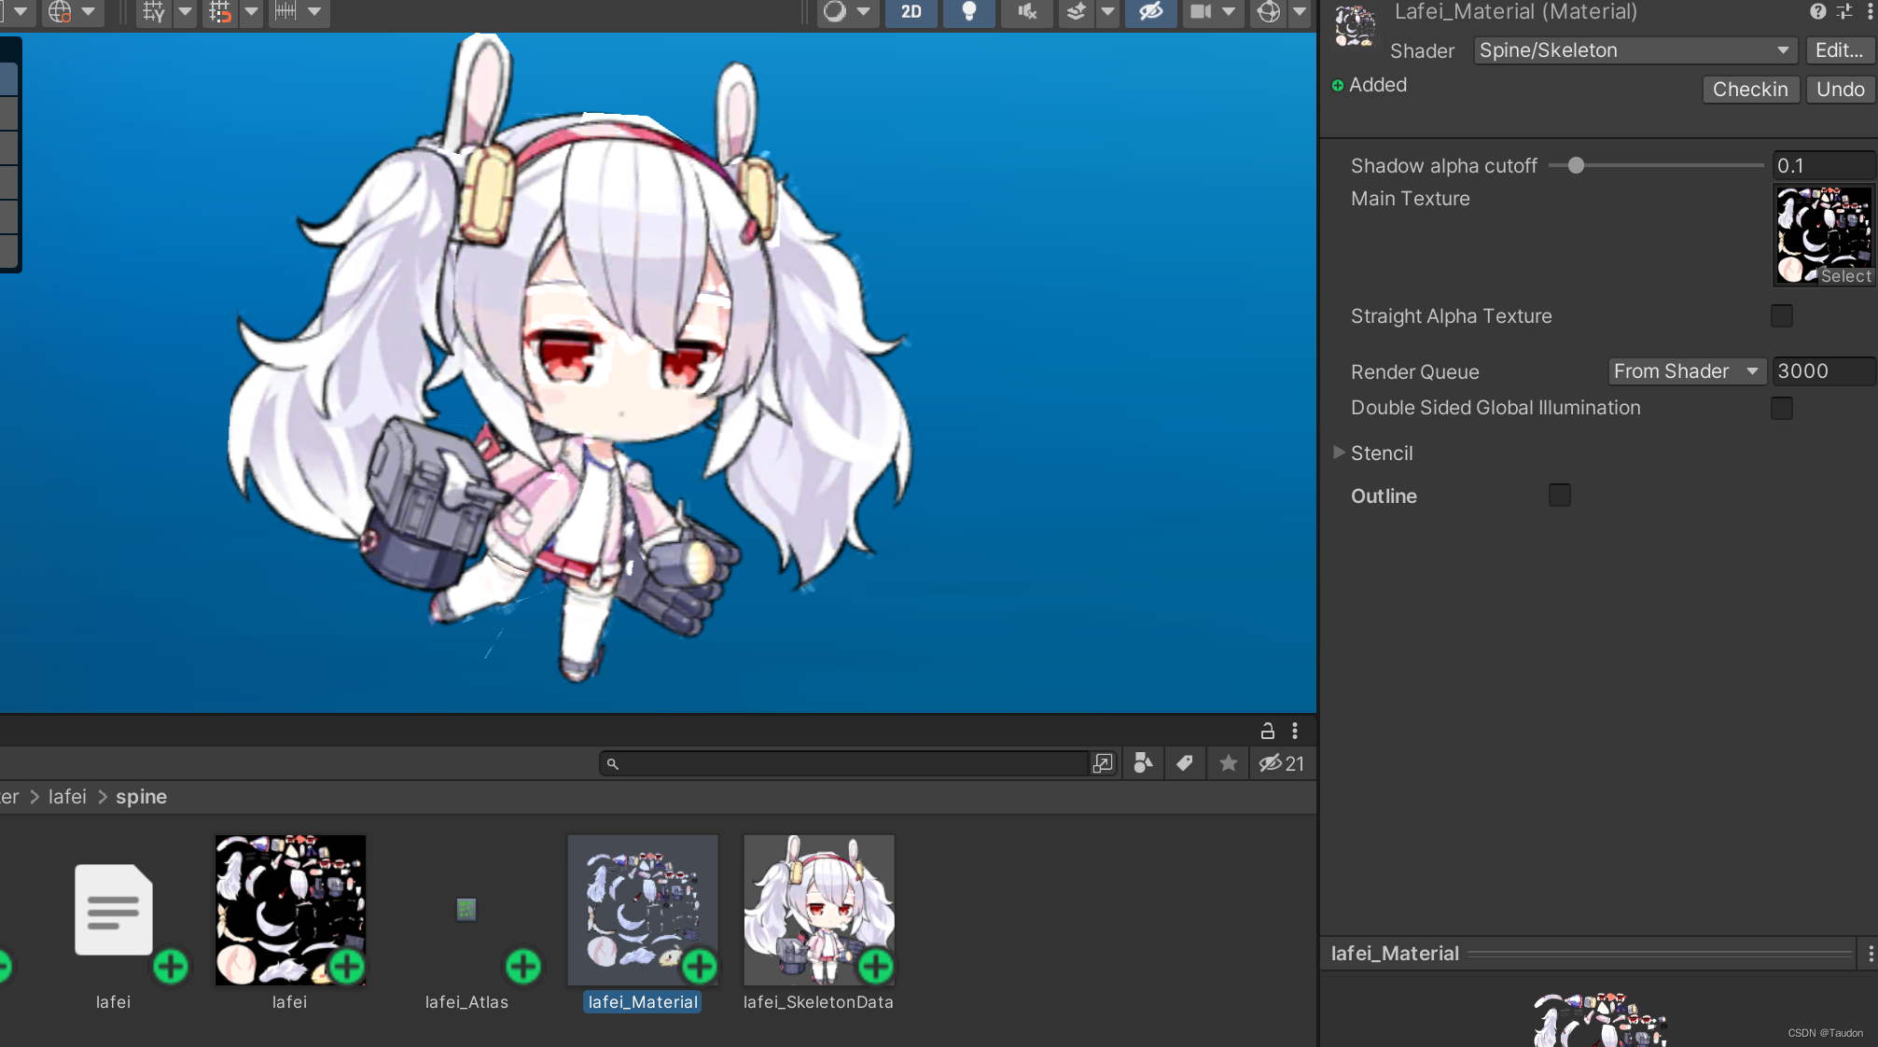Click the scene camera settings icon
Image resolution: width=1878 pixels, height=1047 pixels.
tap(1201, 12)
